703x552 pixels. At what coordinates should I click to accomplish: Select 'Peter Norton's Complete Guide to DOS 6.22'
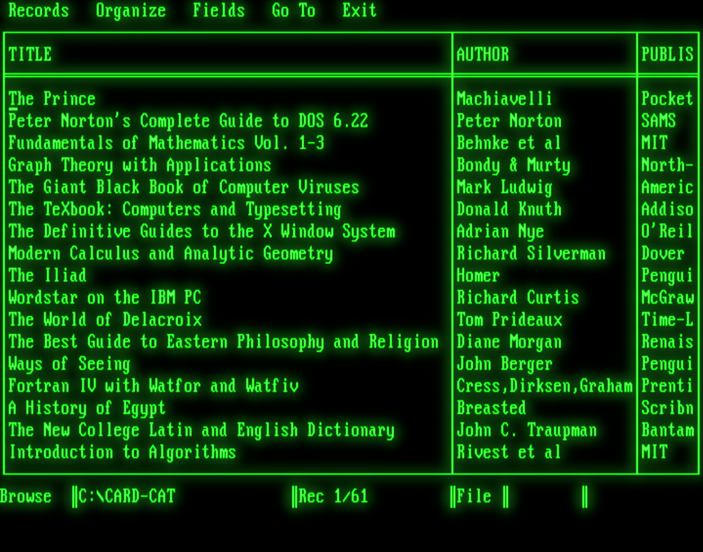188,121
